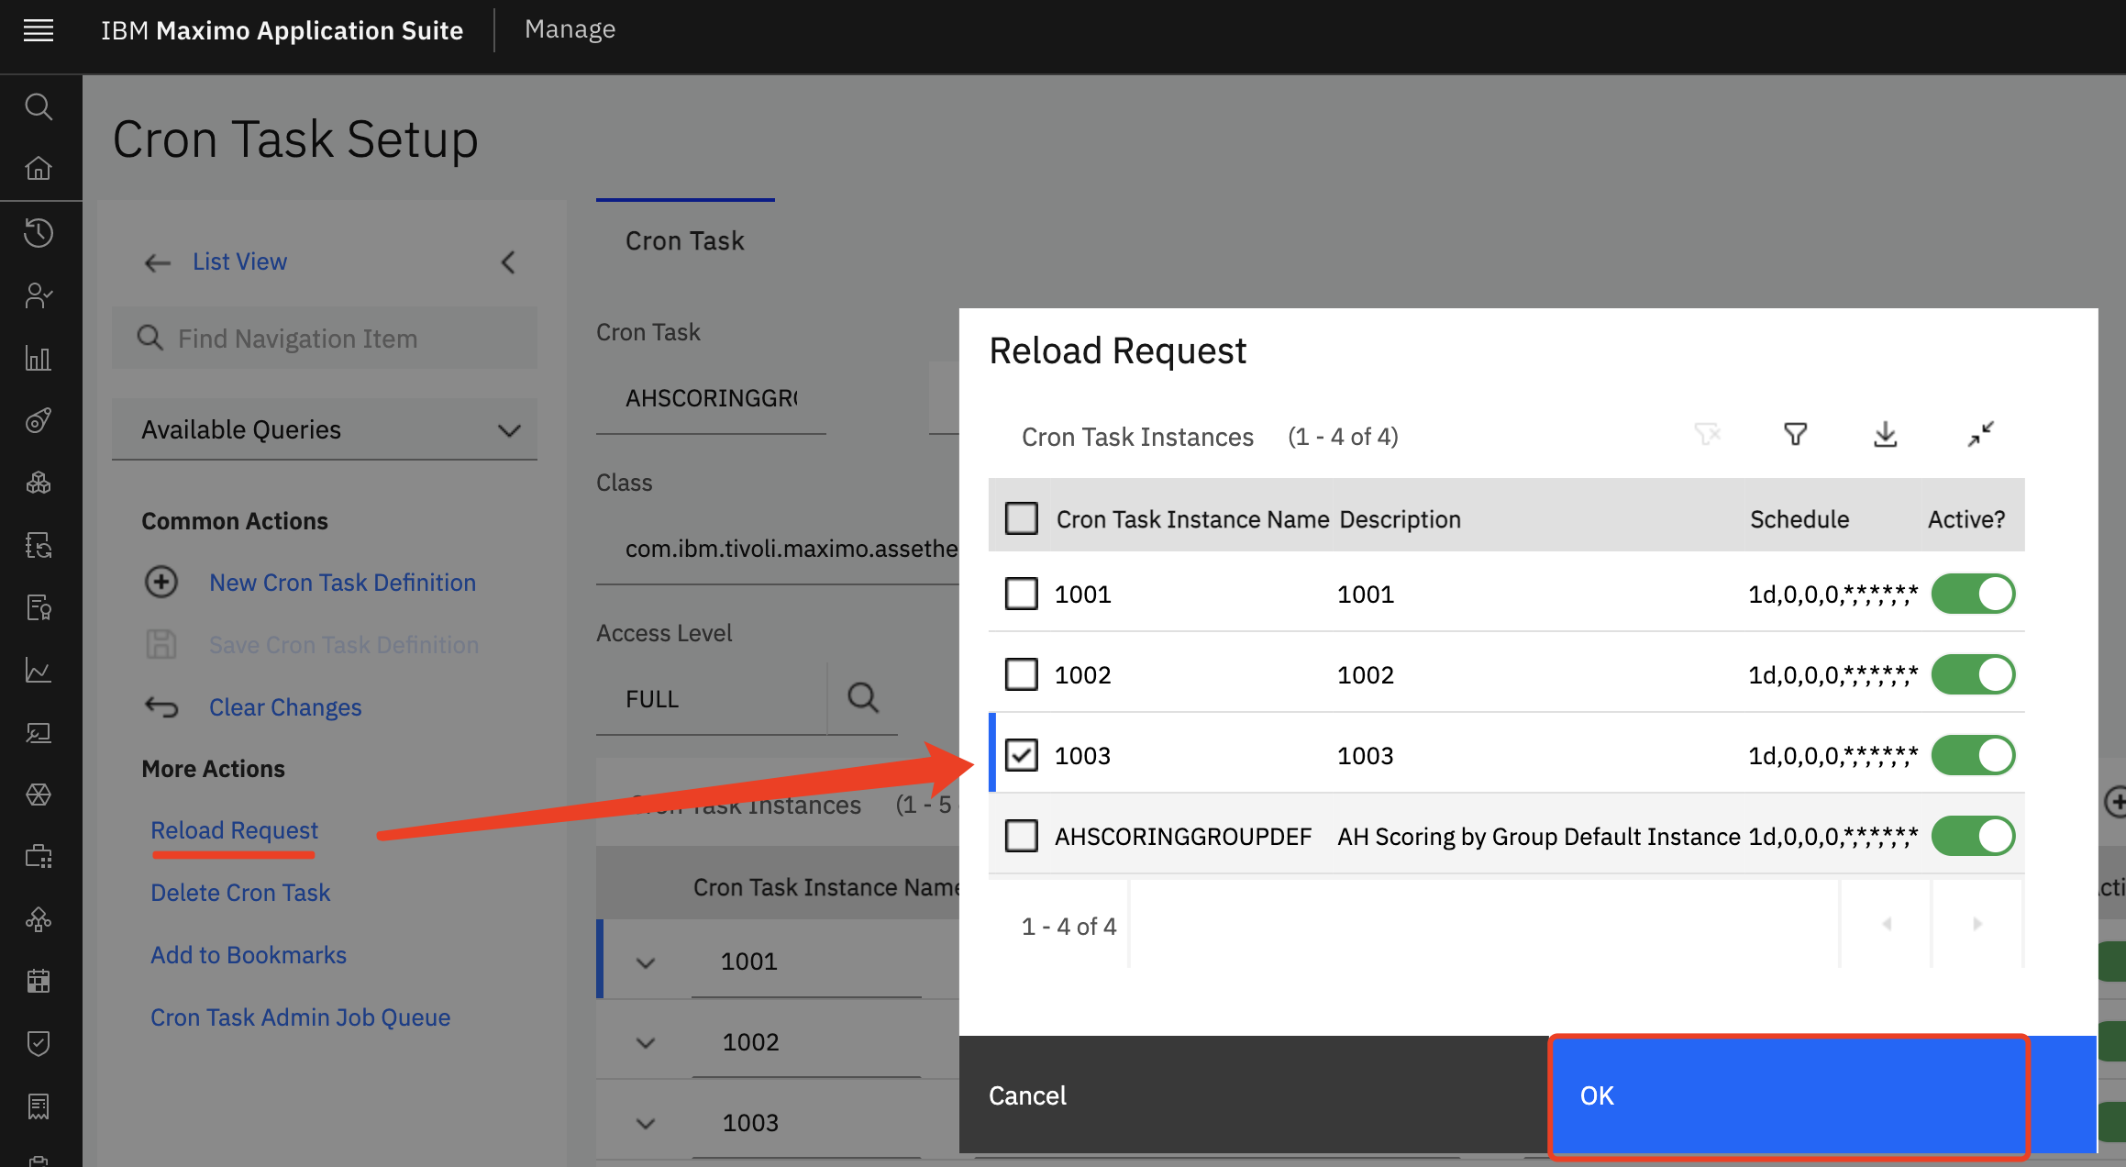Uncheck the checkbox for instance 1003
The height and width of the screenshot is (1167, 2126).
(1022, 755)
